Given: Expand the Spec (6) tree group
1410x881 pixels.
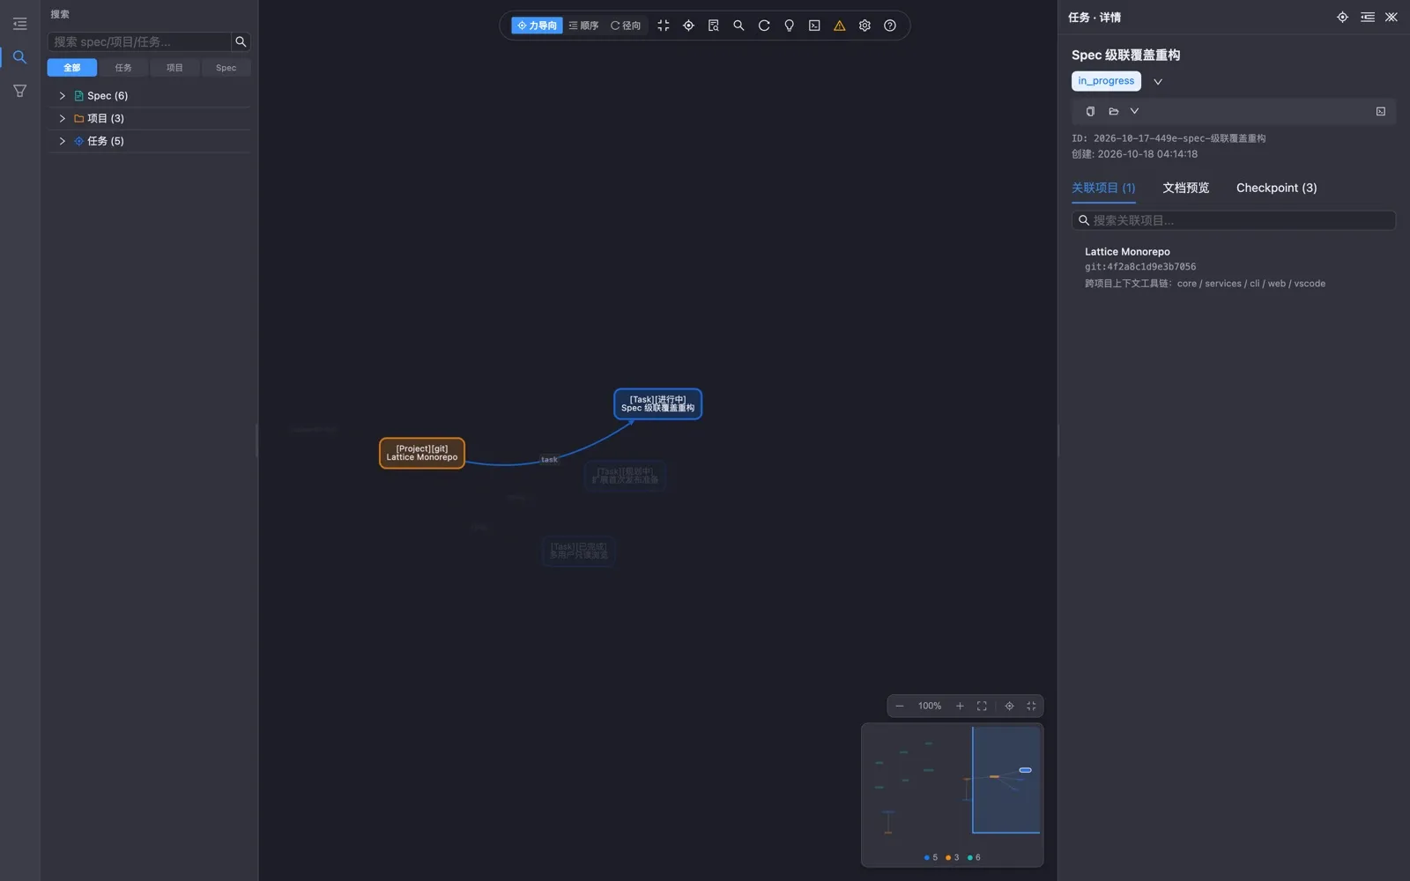Looking at the screenshot, I should point(62,96).
